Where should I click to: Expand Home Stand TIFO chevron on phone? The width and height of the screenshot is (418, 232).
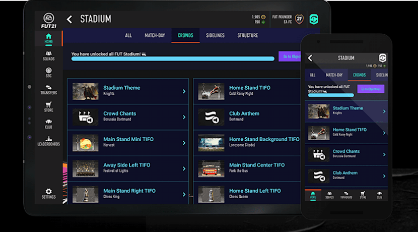384,133
